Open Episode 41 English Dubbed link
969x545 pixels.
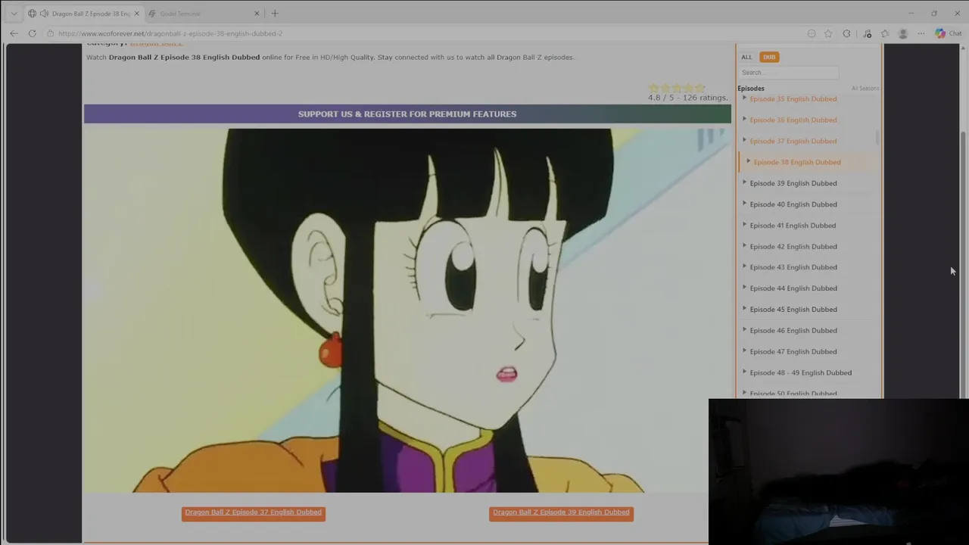click(793, 226)
